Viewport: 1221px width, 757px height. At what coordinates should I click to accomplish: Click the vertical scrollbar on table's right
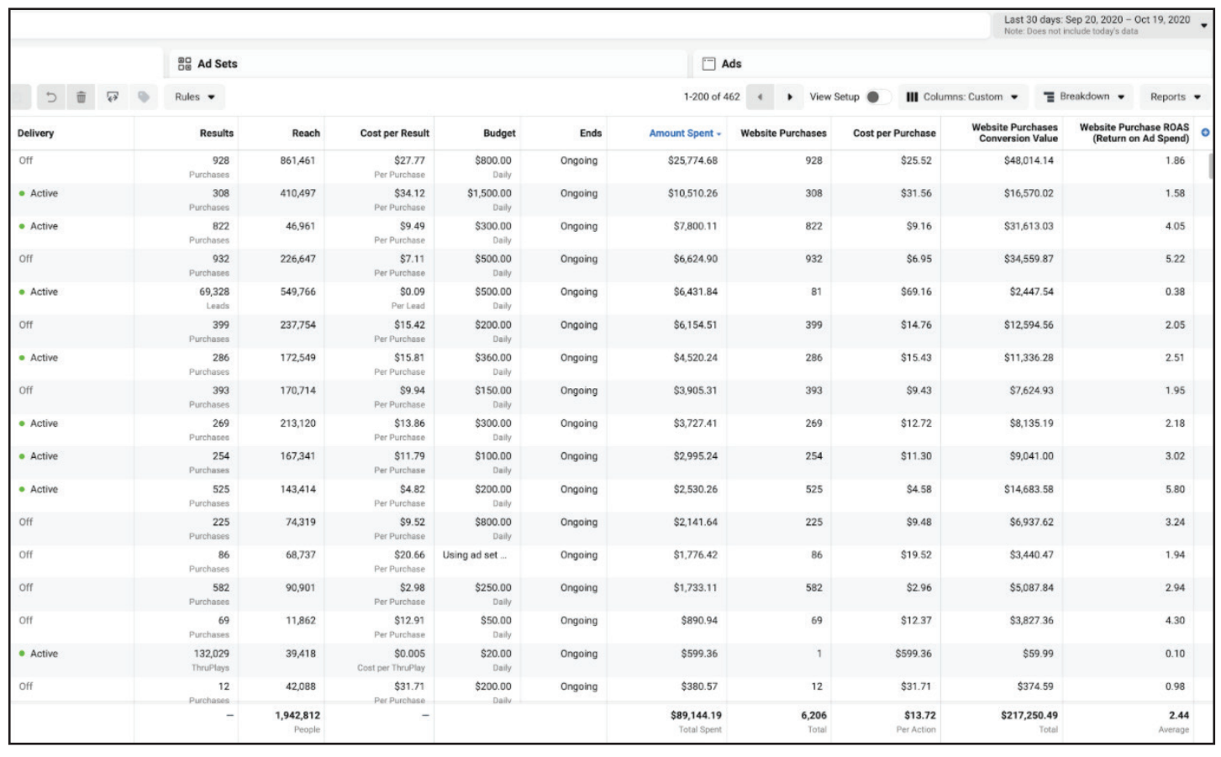[1210, 166]
